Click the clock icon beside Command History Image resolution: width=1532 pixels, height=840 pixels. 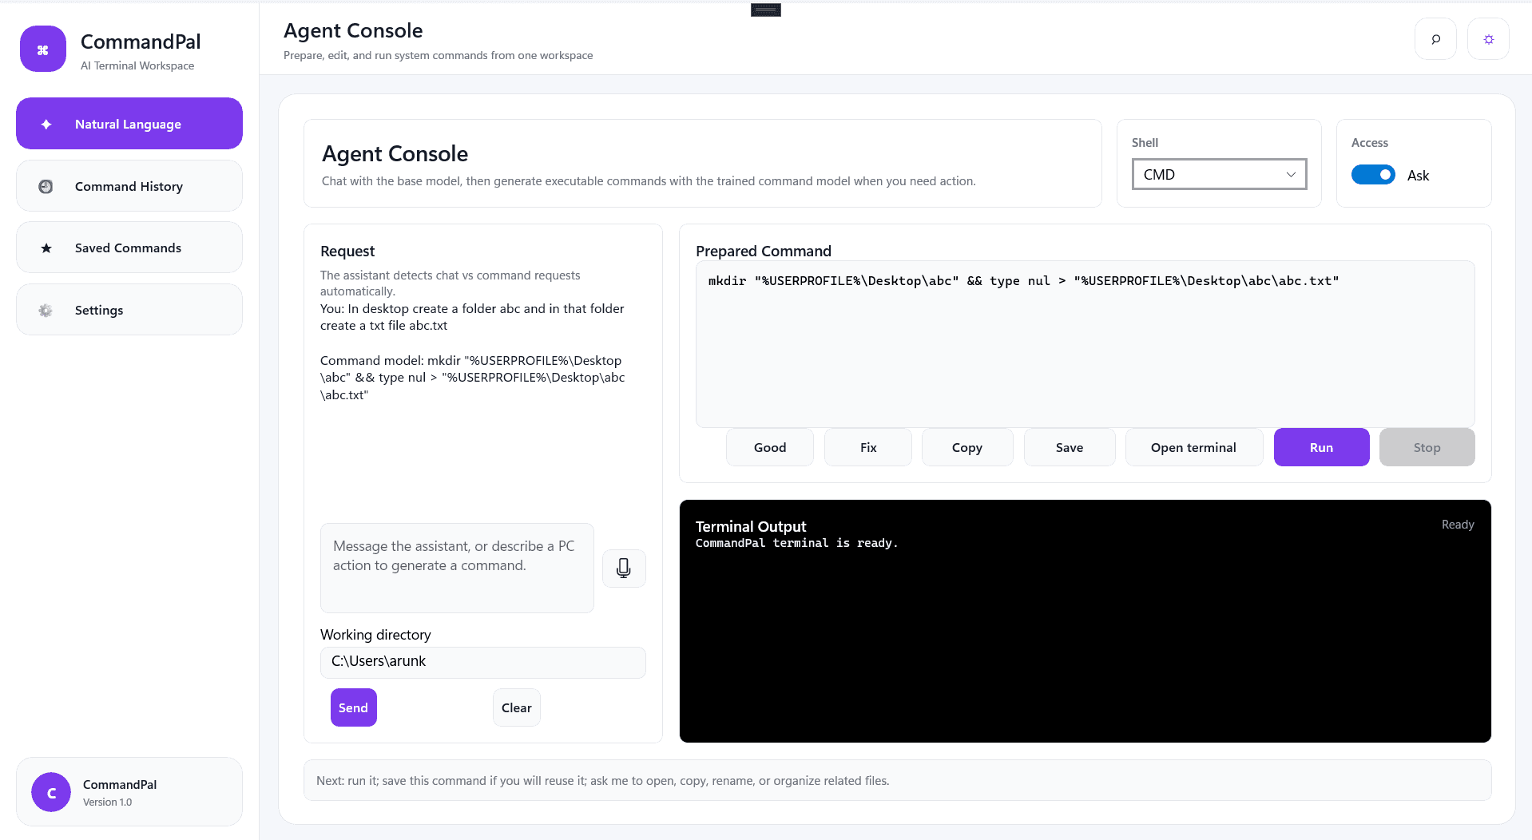coord(46,186)
